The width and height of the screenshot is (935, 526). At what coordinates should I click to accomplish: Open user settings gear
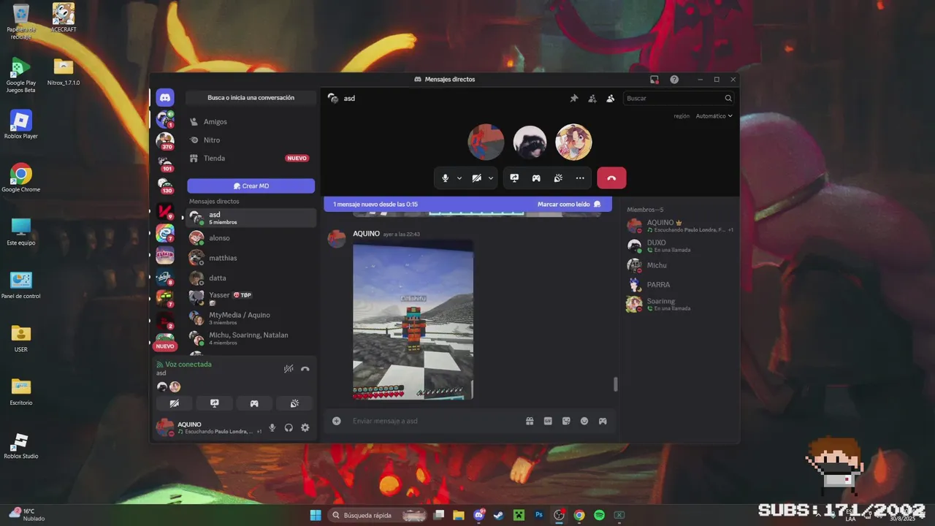(305, 428)
